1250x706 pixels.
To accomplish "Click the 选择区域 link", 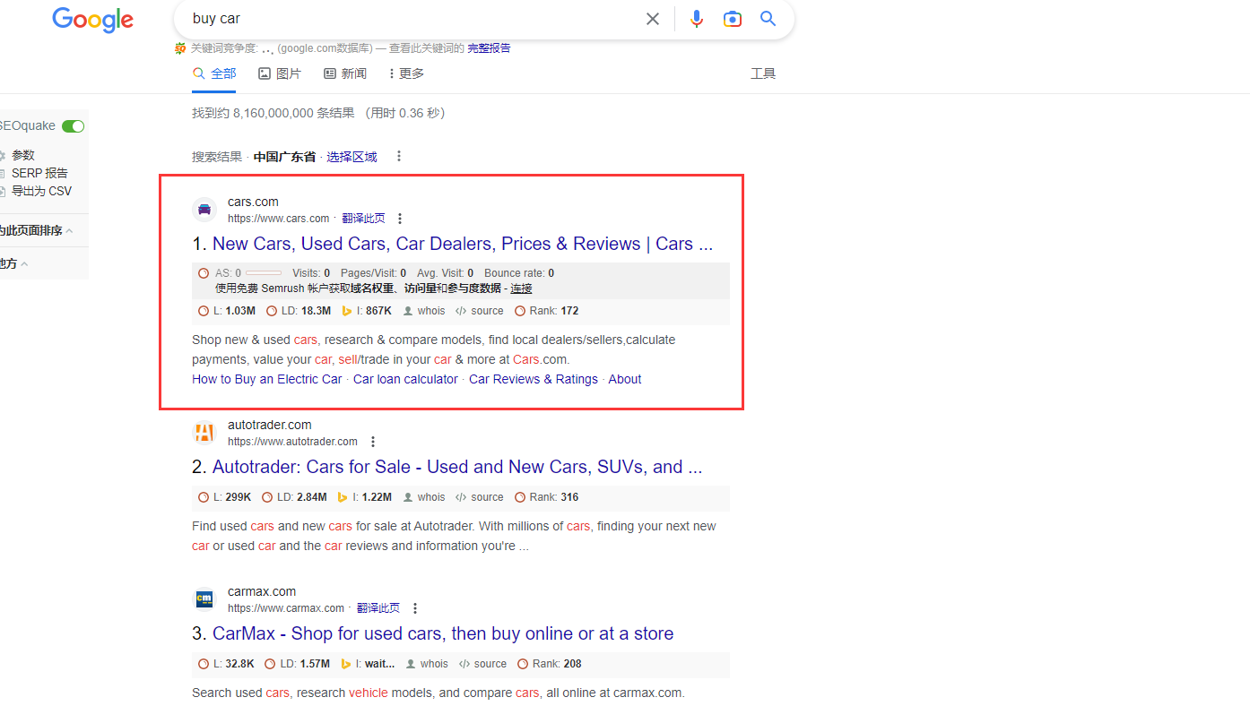I will coord(352,157).
